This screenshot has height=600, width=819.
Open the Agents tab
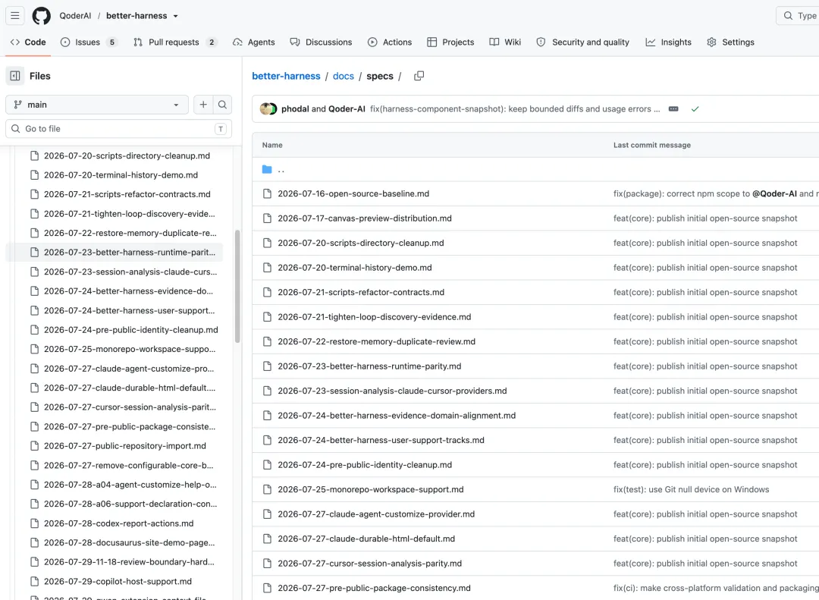click(254, 42)
